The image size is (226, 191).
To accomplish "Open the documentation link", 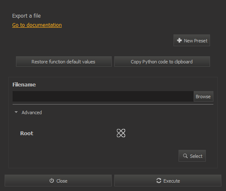I will pos(37,25).
